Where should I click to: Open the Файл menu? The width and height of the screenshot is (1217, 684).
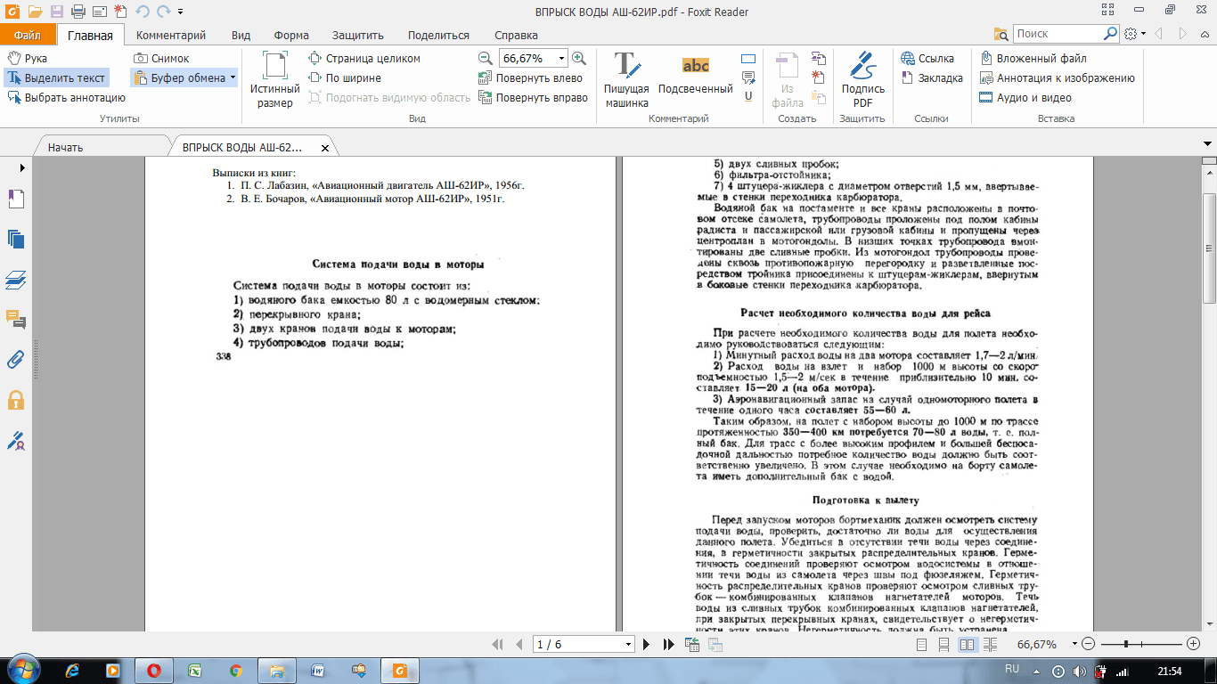point(28,36)
